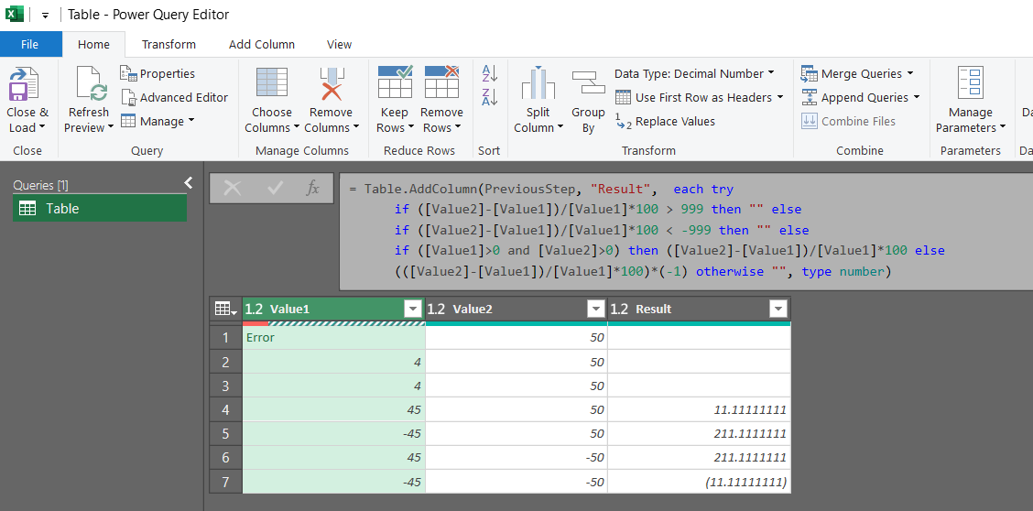This screenshot has height=511, width=1033.
Task: Click the Manage query icon
Action: [128, 121]
